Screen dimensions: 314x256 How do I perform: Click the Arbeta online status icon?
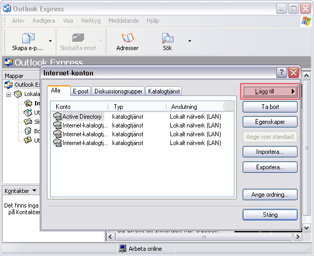point(123,249)
